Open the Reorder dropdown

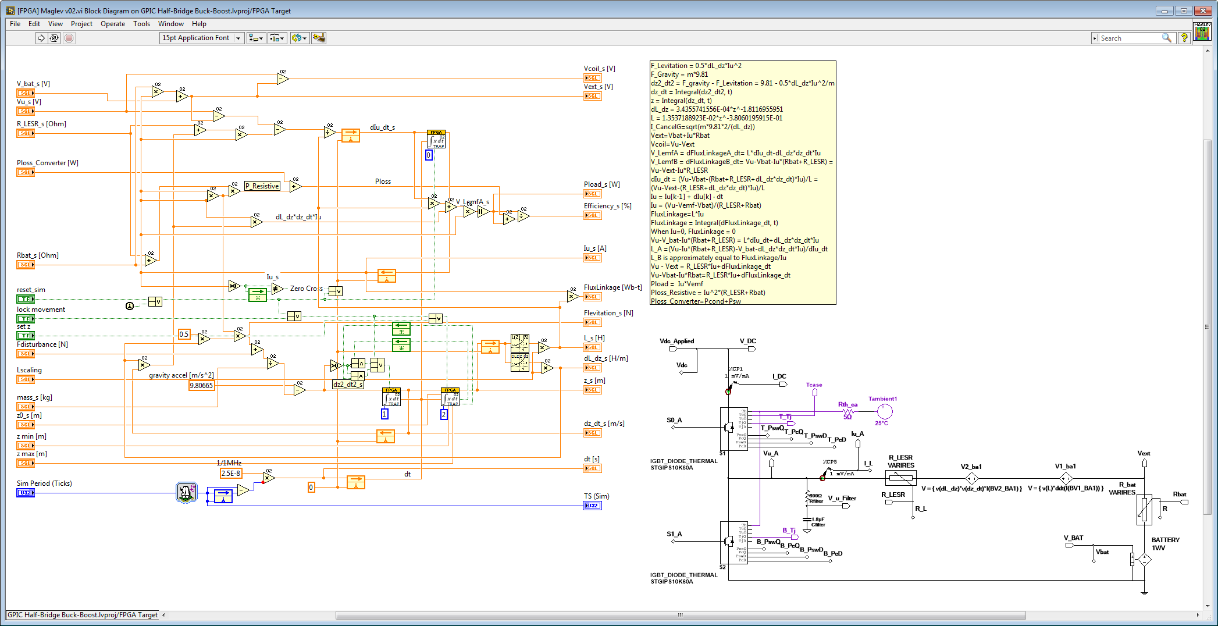(x=300, y=38)
